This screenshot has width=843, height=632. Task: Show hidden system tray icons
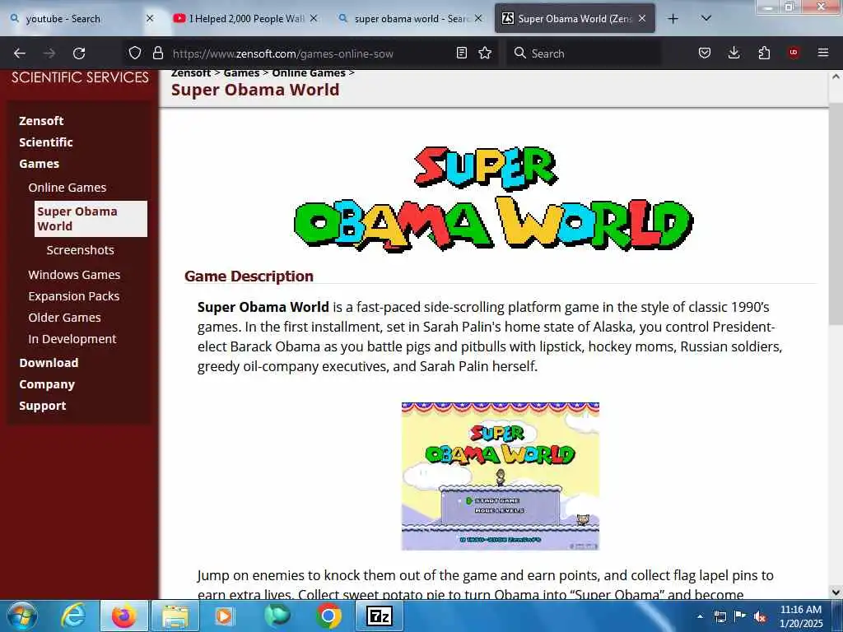coord(700,616)
